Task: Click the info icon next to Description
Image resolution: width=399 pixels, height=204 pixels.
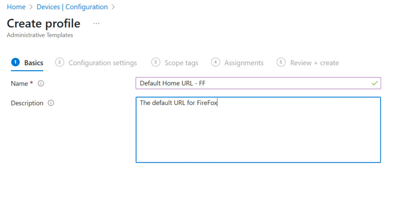Action: (x=51, y=103)
